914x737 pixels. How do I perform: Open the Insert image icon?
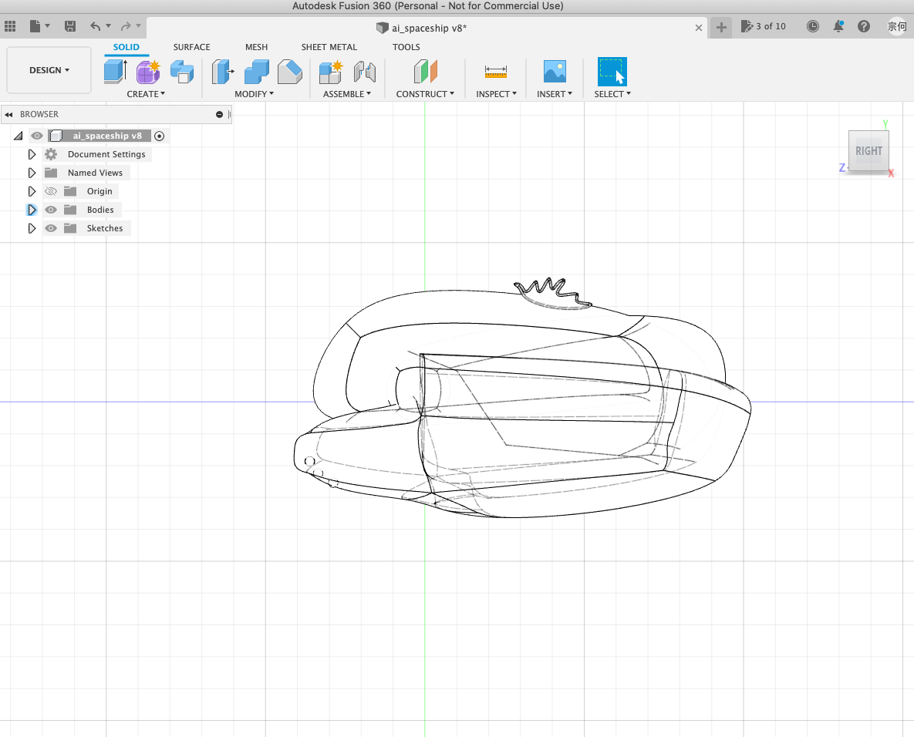(555, 72)
